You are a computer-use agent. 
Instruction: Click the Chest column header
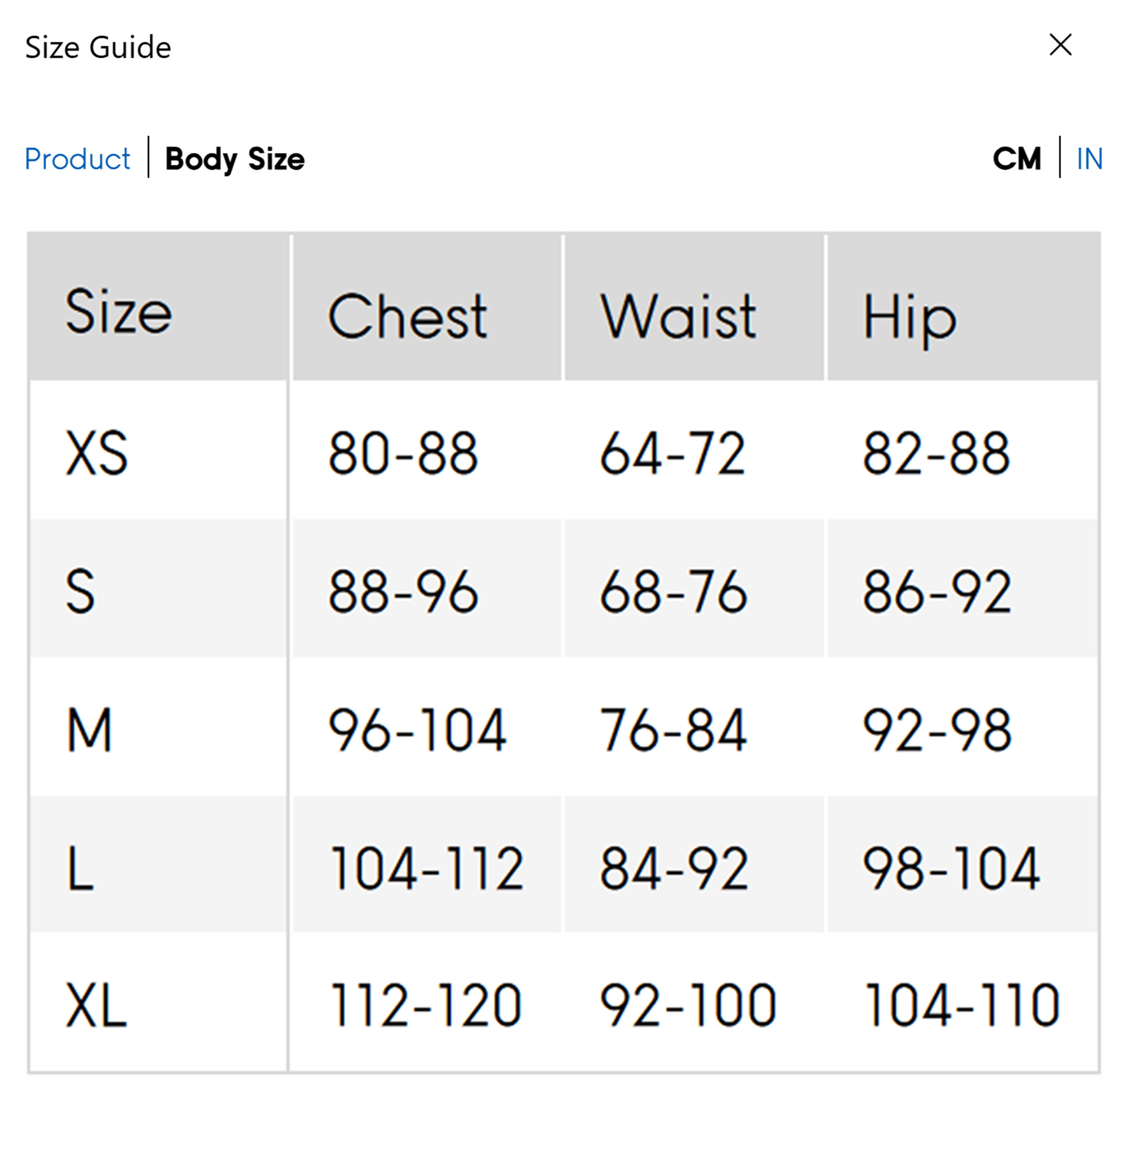coord(408,316)
